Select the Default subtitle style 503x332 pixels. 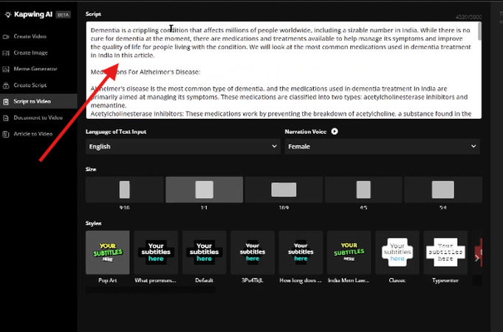pos(205,252)
